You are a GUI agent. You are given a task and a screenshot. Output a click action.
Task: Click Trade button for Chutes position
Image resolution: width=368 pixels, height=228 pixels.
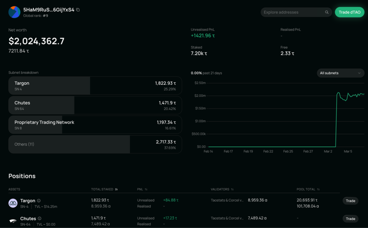[x=350, y=219]
